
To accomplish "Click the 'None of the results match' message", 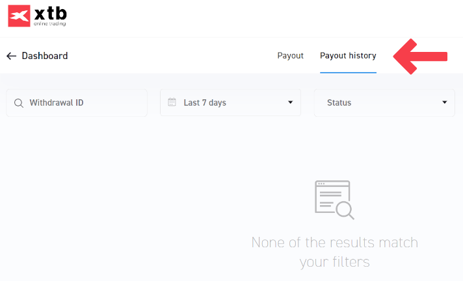I will pos(334,243).
